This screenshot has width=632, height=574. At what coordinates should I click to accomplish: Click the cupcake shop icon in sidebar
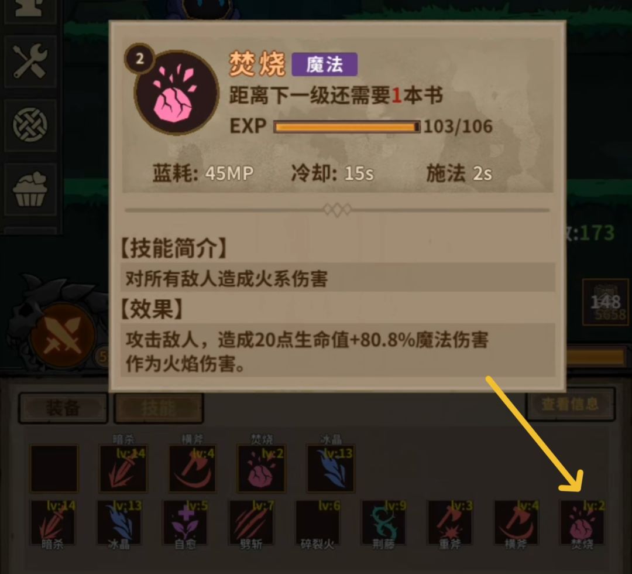pos(30,189)
